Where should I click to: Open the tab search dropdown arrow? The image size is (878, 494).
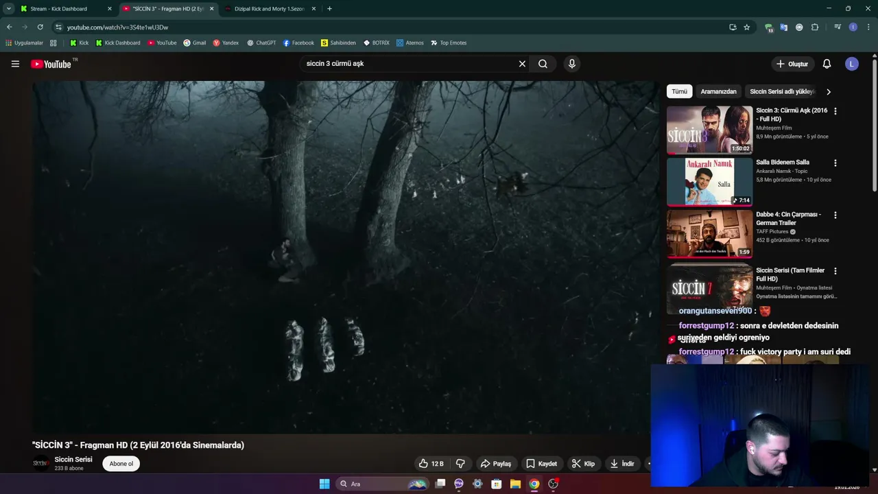pos(8,9)
